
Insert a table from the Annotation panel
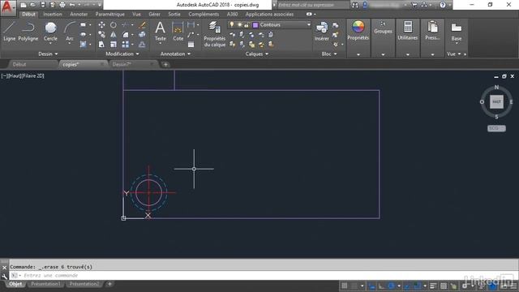[191, 45]
